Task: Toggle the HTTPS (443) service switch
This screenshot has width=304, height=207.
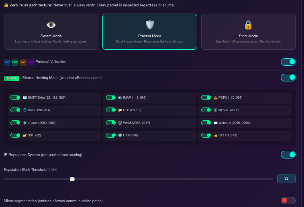Action: (206, 135)
